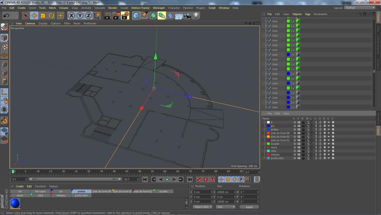The image size is (381, 215).
Task: Click the red Record Active Objects button
Action: click(x=199, y=179)
